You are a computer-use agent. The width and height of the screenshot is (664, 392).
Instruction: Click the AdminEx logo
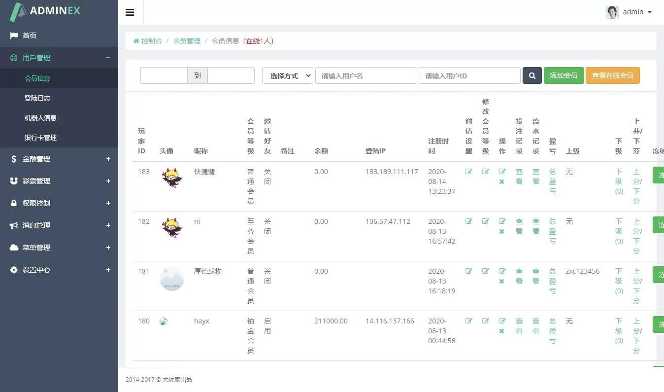click(45, 11)
